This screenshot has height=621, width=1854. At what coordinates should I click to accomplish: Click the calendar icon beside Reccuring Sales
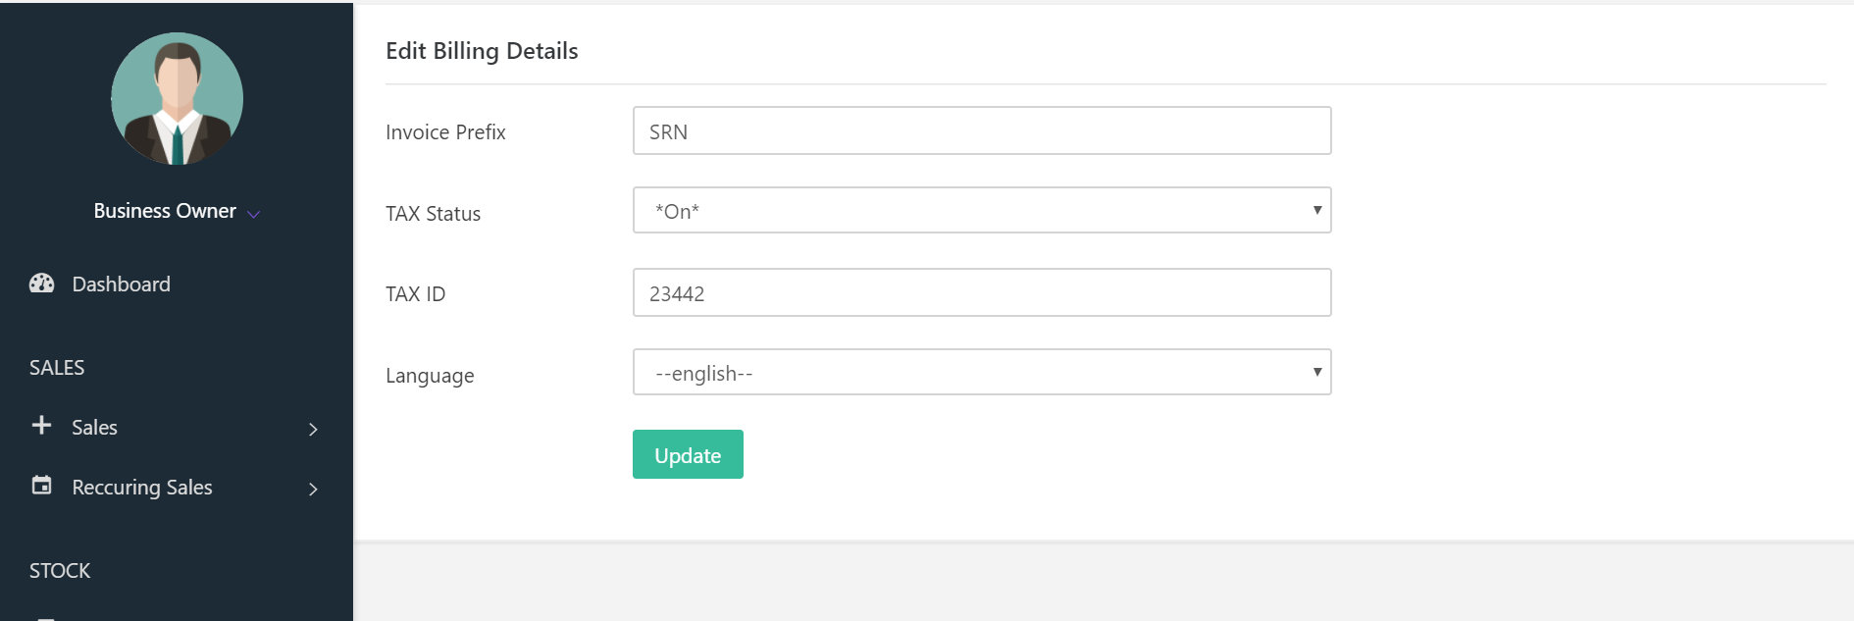(x=41, y=486)
